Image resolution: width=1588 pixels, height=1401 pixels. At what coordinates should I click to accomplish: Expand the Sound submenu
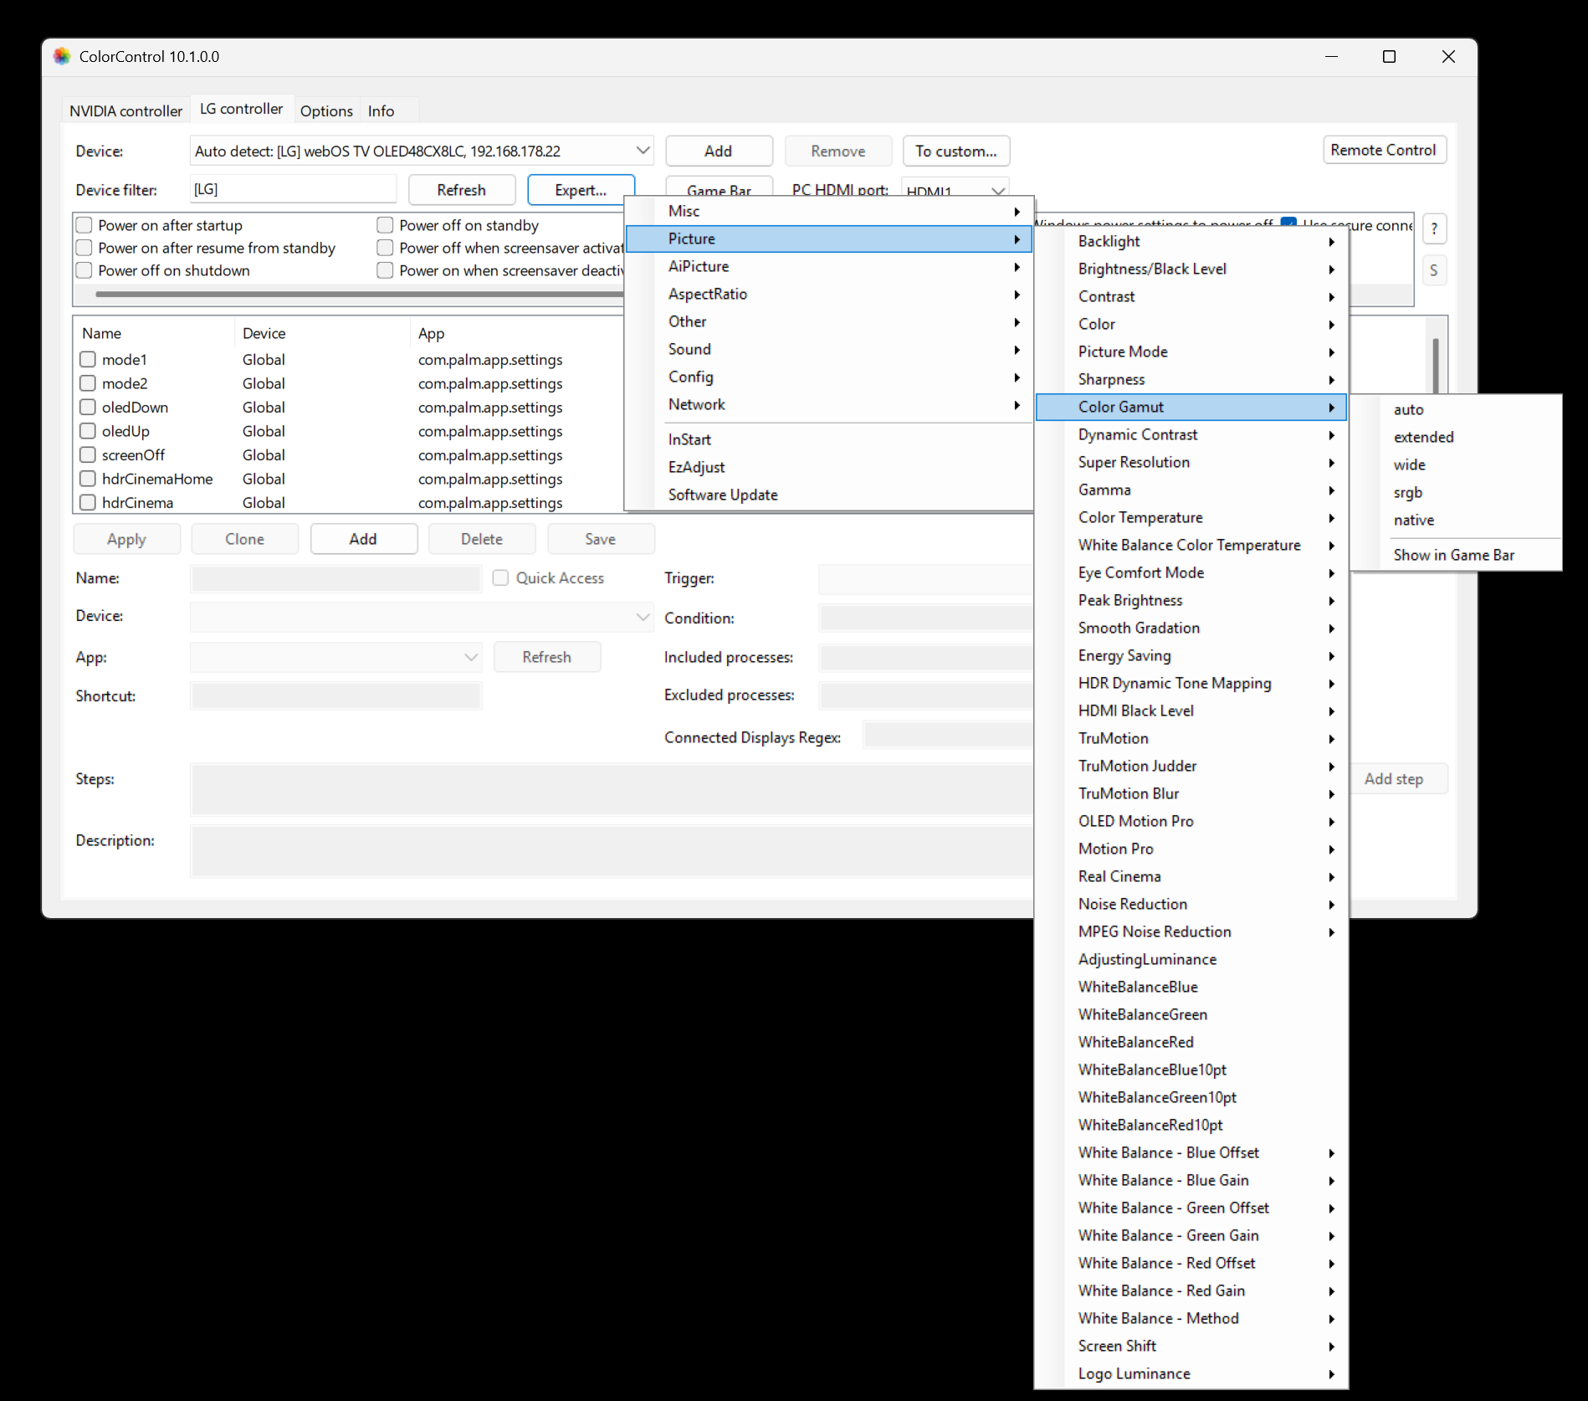click(829, 349)
